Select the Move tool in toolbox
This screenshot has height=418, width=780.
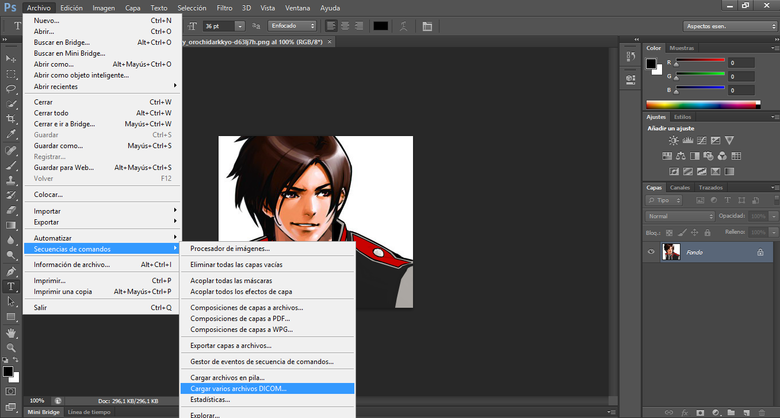(x=11, y=59)
